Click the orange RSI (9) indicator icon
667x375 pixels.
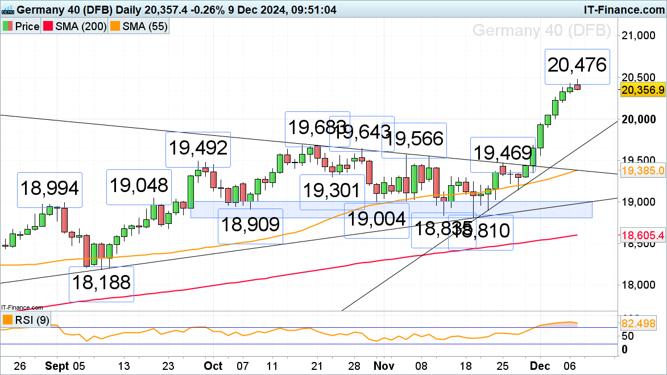click(8, 320)
